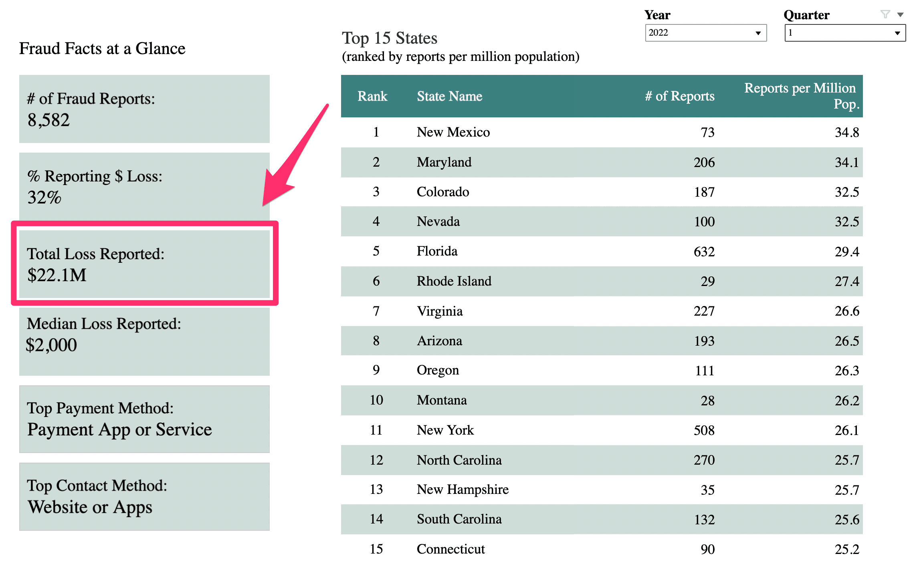Open the Year dropdown showing 2022
The height and width of the screenshot is (572, 913).
tap(705, 33)
